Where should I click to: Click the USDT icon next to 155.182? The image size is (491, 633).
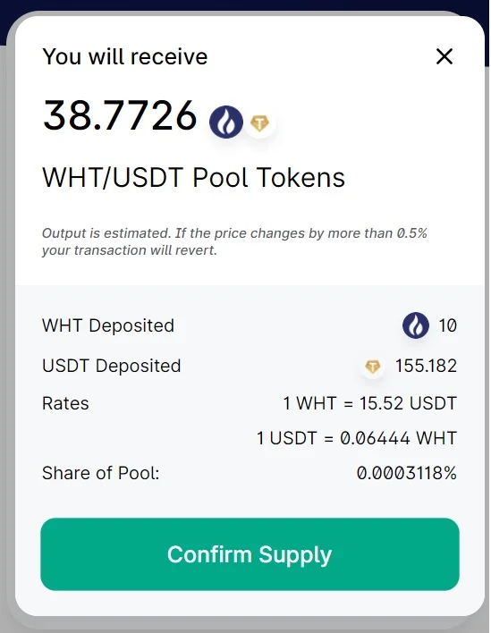[372, 367]
